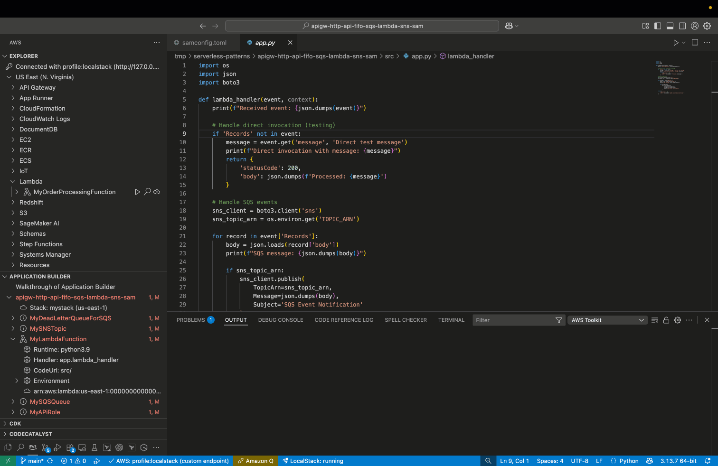The width and height of the screenshot is (718, 466).
Task: Open the Source Control view with badge 5
Action: [x=45, y=447]
